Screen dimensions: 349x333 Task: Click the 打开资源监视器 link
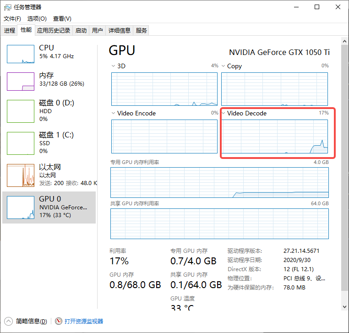tap(84, 321)
